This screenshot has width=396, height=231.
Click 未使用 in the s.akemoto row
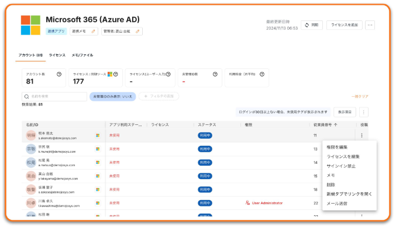[115, 135]
